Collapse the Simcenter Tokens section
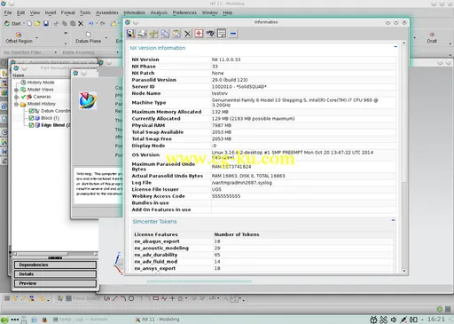This screenshot has height=324, width=454. (393, 220)
